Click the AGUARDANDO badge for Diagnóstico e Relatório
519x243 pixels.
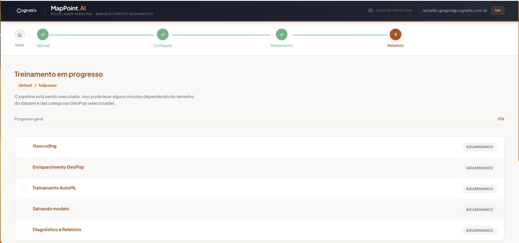click(x=479, y=231)
